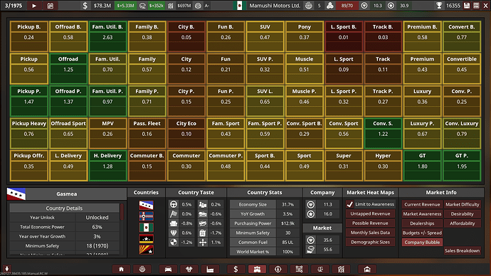This screenshot has height=276, width=491.
Task: Click the Mamushi Motors company flag icon
Action: pyautogui.click(x=240, y=6)
